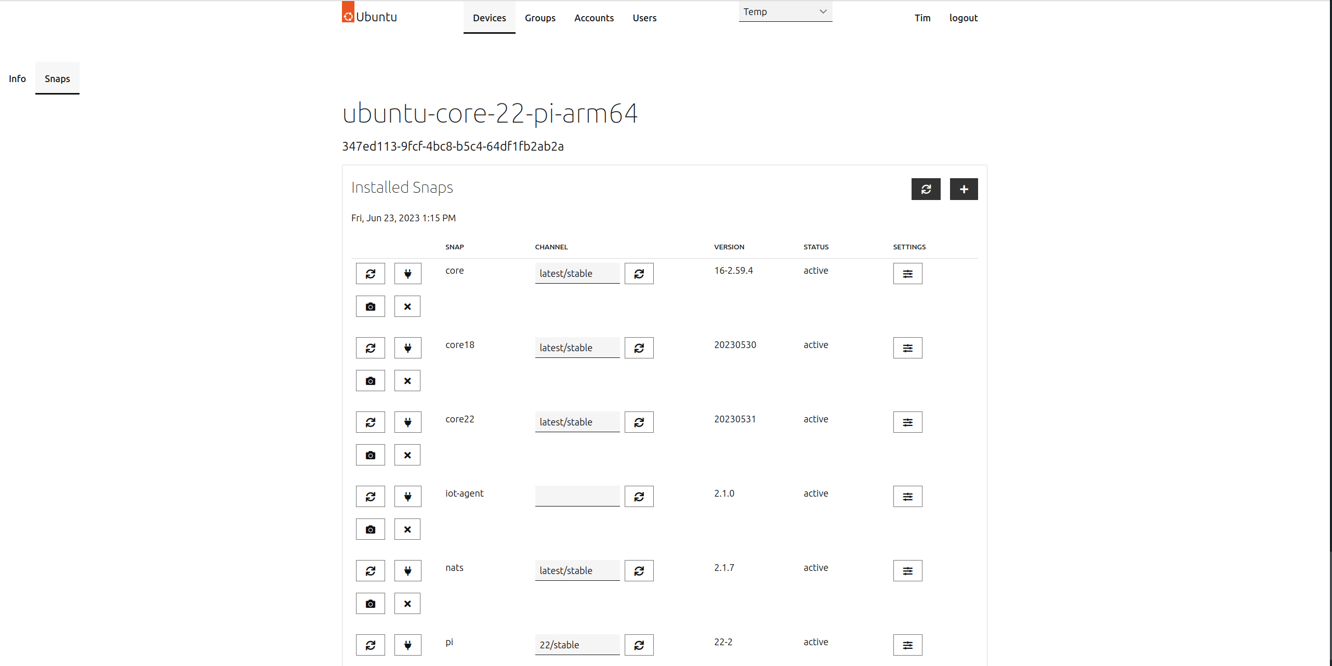Screen dimensions: 1332x666
Task: Open settings for core snap
Action: pos(907,274)
